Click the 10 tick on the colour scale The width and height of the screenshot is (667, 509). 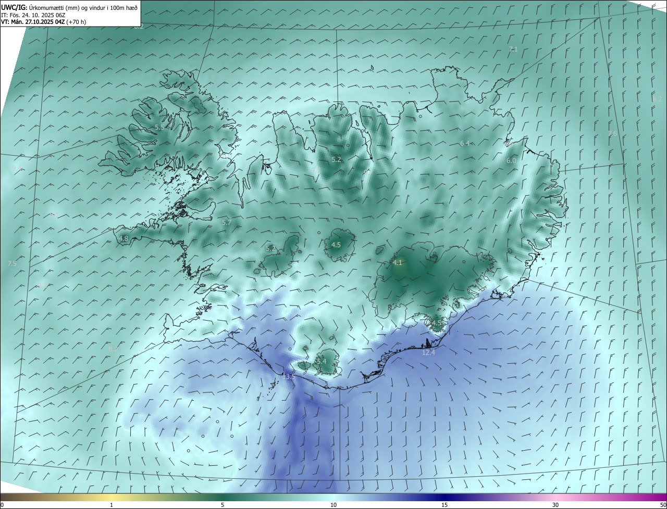[333, 505]
